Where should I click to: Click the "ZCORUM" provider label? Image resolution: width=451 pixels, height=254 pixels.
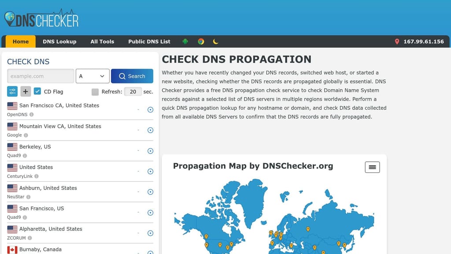(16, 238)
